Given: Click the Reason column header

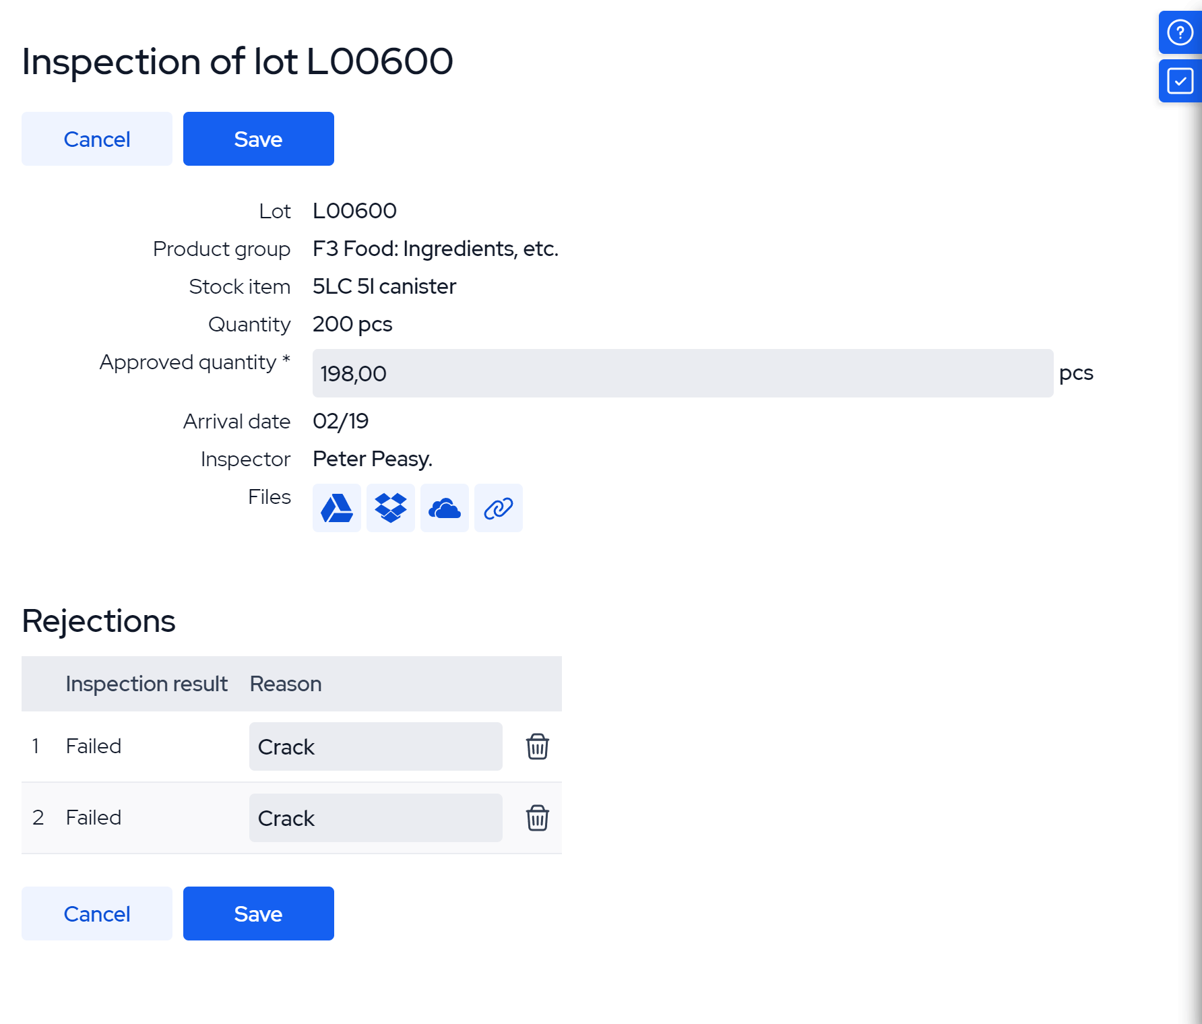Looking at the screenshot, I should tap(286, 684).
